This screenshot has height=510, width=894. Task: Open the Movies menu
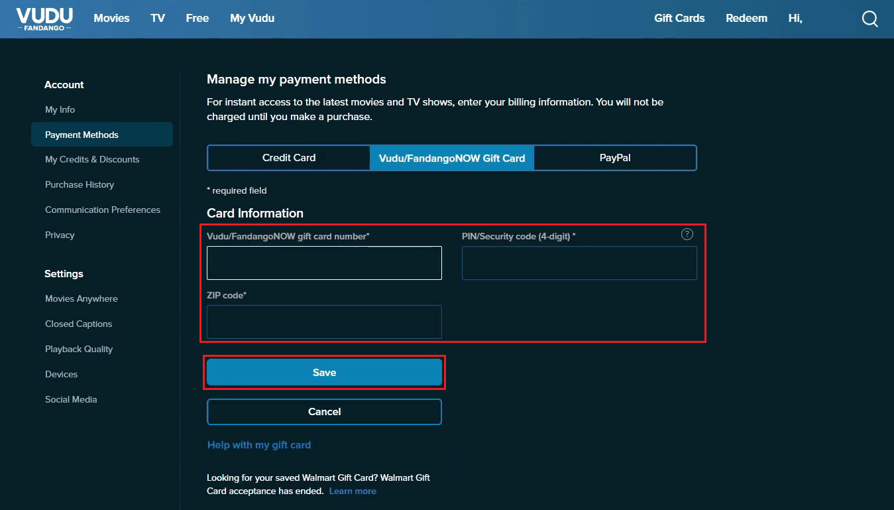pyautogui.click(x=112, y=19)
